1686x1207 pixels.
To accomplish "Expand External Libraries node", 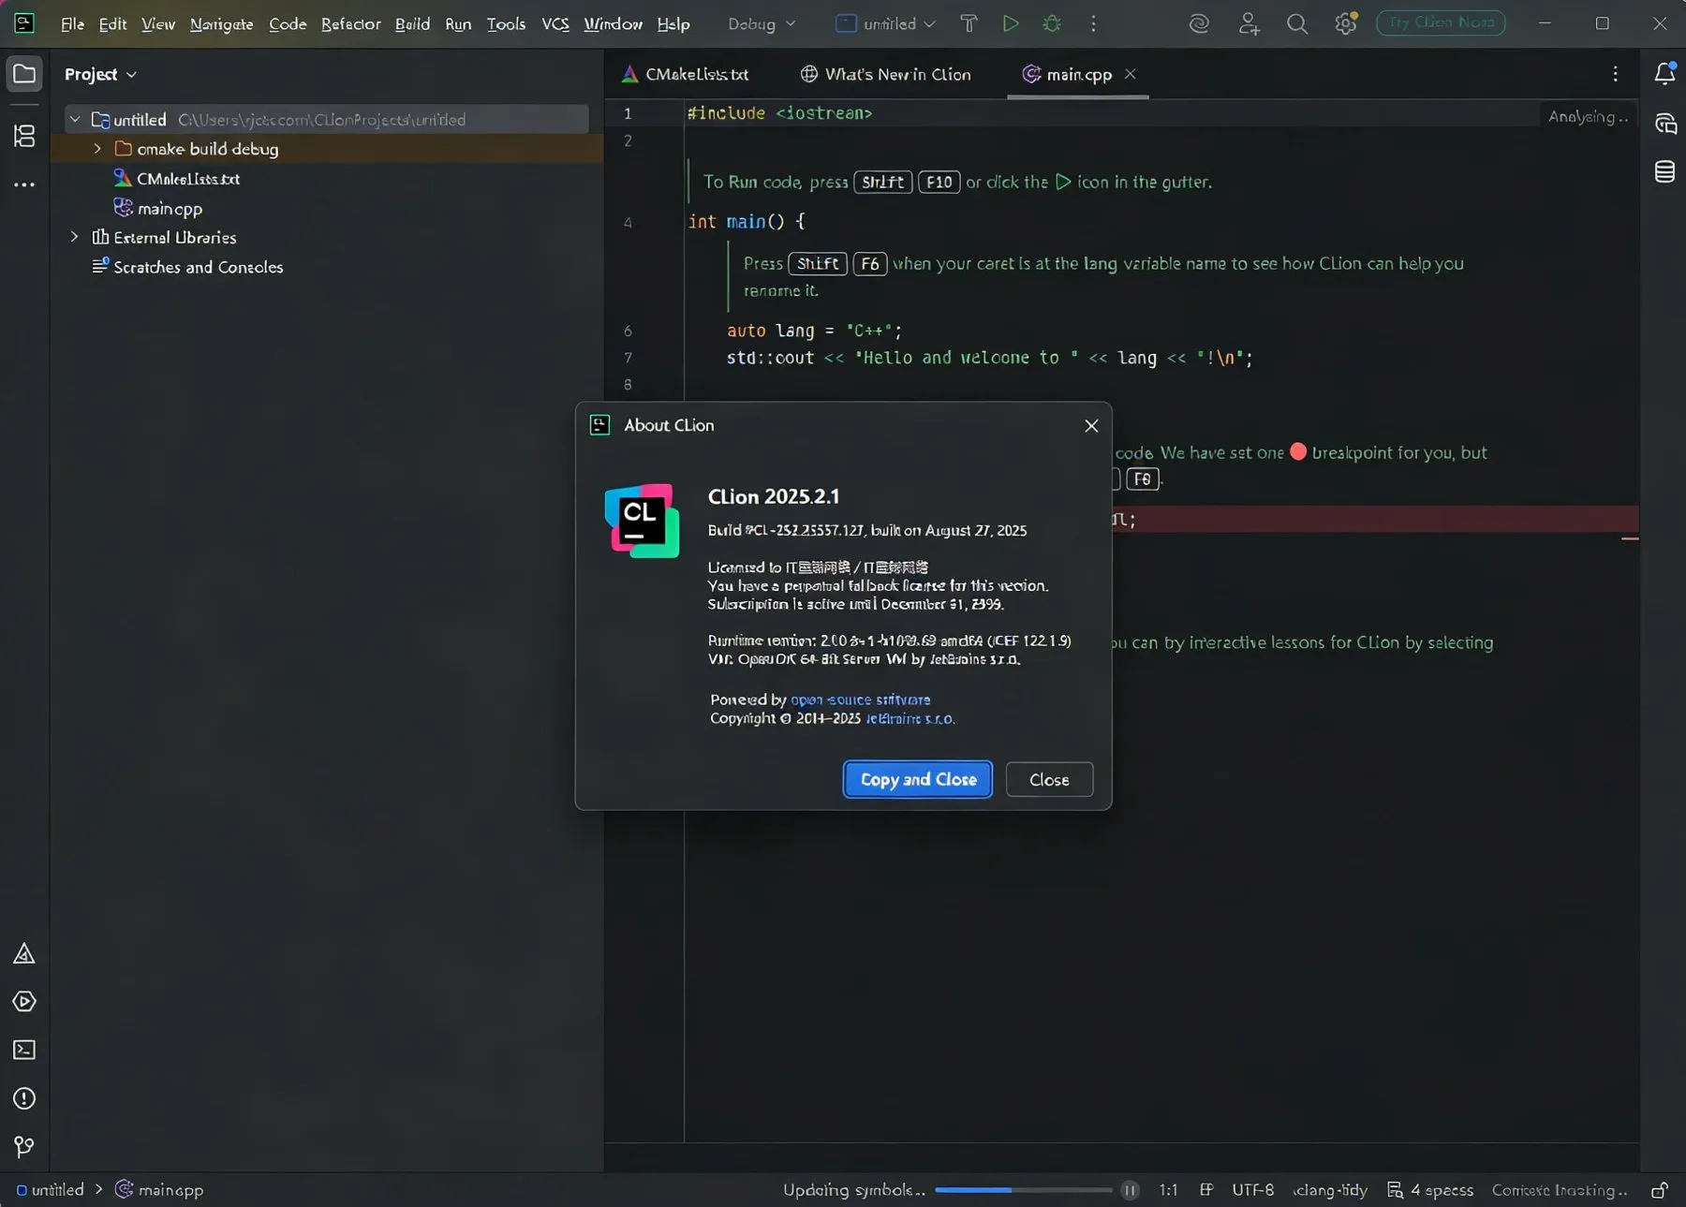I will [75, 237].
